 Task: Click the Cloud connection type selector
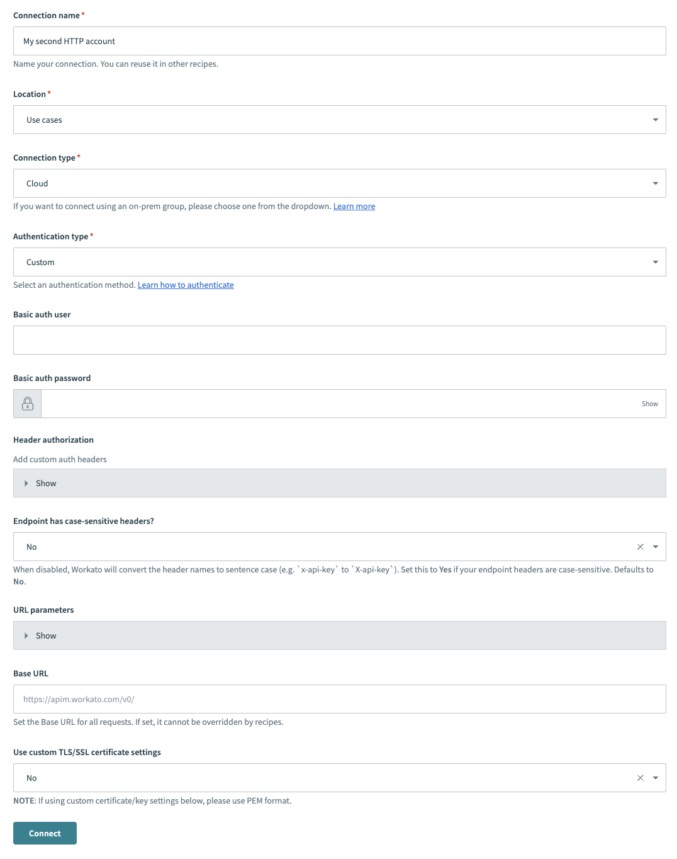click(340, 183)
